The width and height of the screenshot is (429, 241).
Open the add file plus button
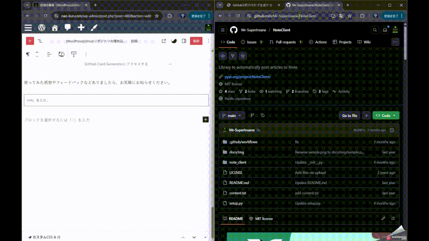[x=366, y=115]
